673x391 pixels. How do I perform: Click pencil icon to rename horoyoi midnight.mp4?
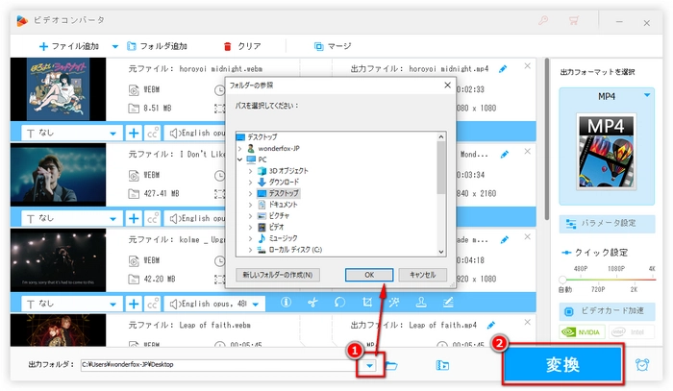[529, 66]
